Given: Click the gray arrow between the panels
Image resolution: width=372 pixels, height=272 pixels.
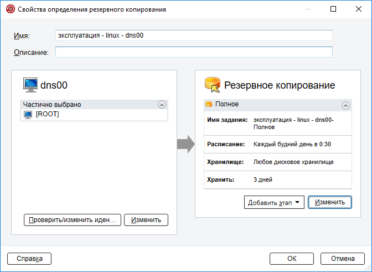Looking at the screenshot, I should tap(186, 144).
